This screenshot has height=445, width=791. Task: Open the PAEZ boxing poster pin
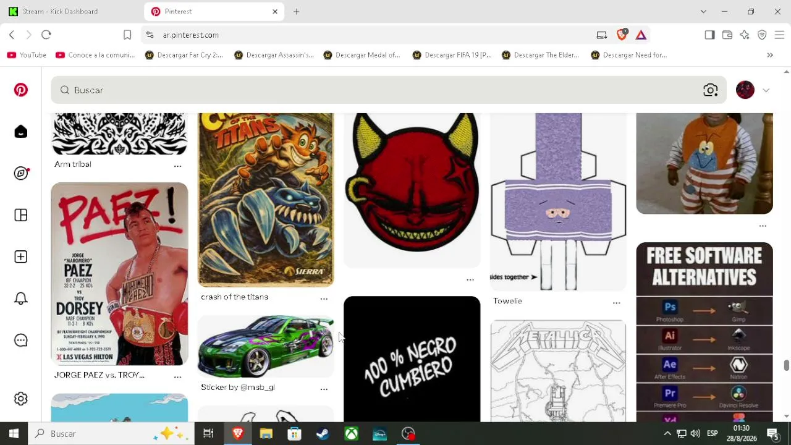coord(119,274)
